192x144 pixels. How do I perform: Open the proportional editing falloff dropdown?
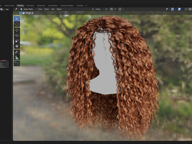[x=124, y=9]
